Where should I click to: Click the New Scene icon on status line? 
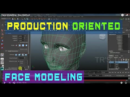click(x=13, y=19)
